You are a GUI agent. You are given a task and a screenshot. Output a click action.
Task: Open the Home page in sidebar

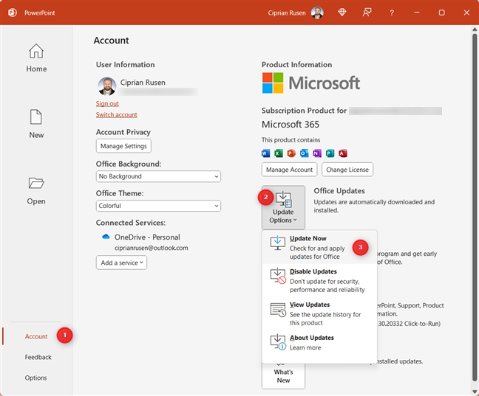click(x=36, y=58)
